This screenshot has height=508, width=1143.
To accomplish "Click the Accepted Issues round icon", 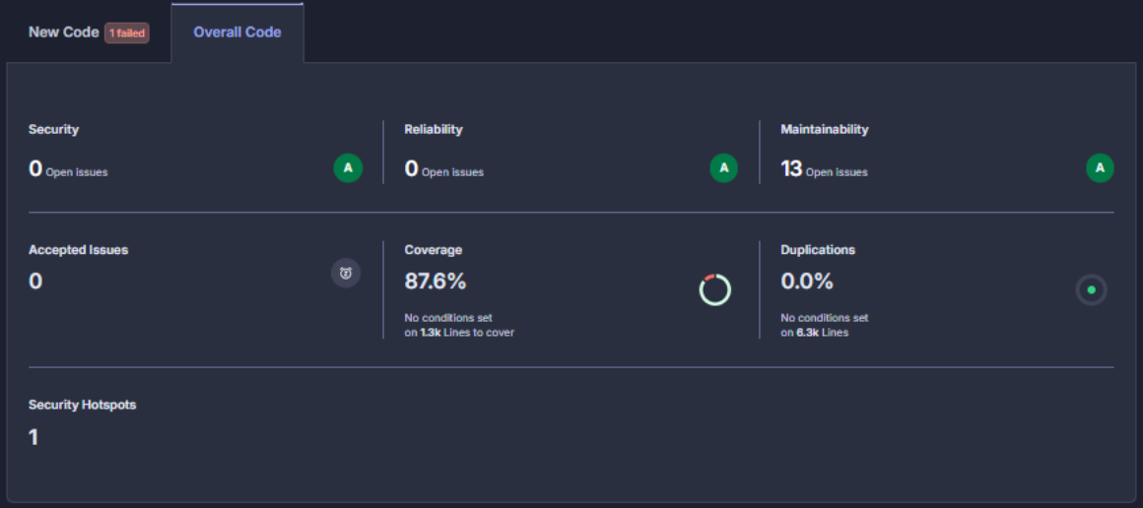I will click(346, 274).
